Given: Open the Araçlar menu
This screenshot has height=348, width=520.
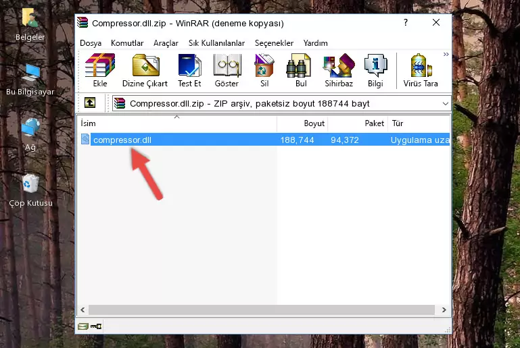Looking at the screenshot, I should (x=166, y=43).
